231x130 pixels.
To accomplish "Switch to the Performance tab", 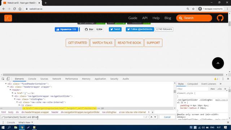I will (71, 79).
